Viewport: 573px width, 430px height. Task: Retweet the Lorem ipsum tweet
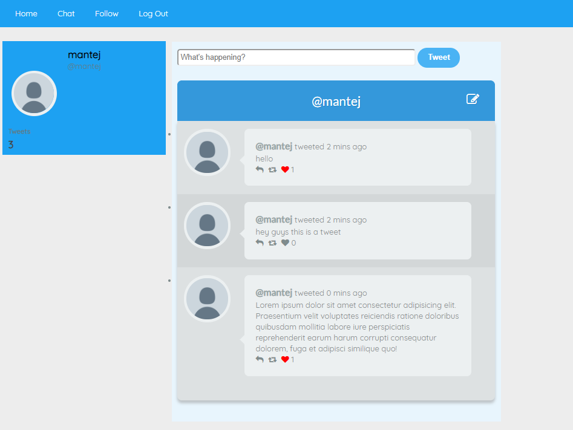pos(272,360)
